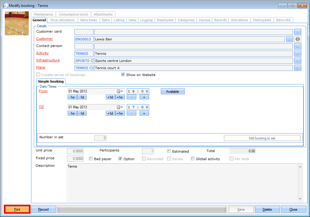Browse Contact person via its ellipsis icon
The width and height of the screenshot is (310, 217).
[298, 46]
